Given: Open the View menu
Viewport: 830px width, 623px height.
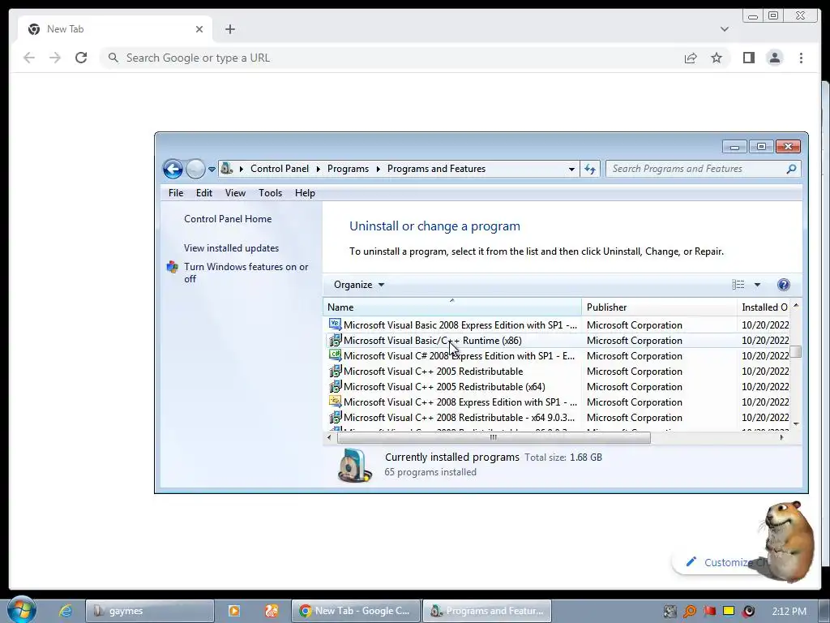Looking at the screenshot, I should tap(235, 193).
